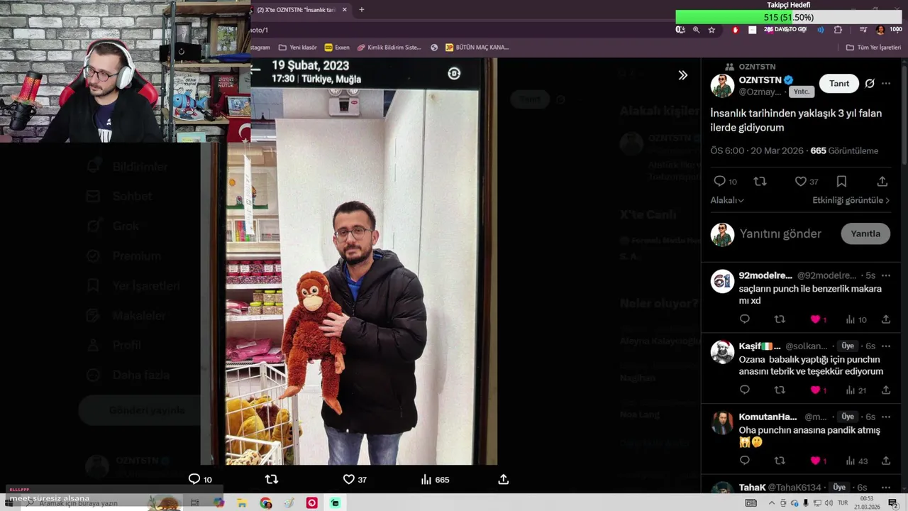Reply to KomutanHa comment
The width and height of the screenshot is (908, 511).
point(744,461)
